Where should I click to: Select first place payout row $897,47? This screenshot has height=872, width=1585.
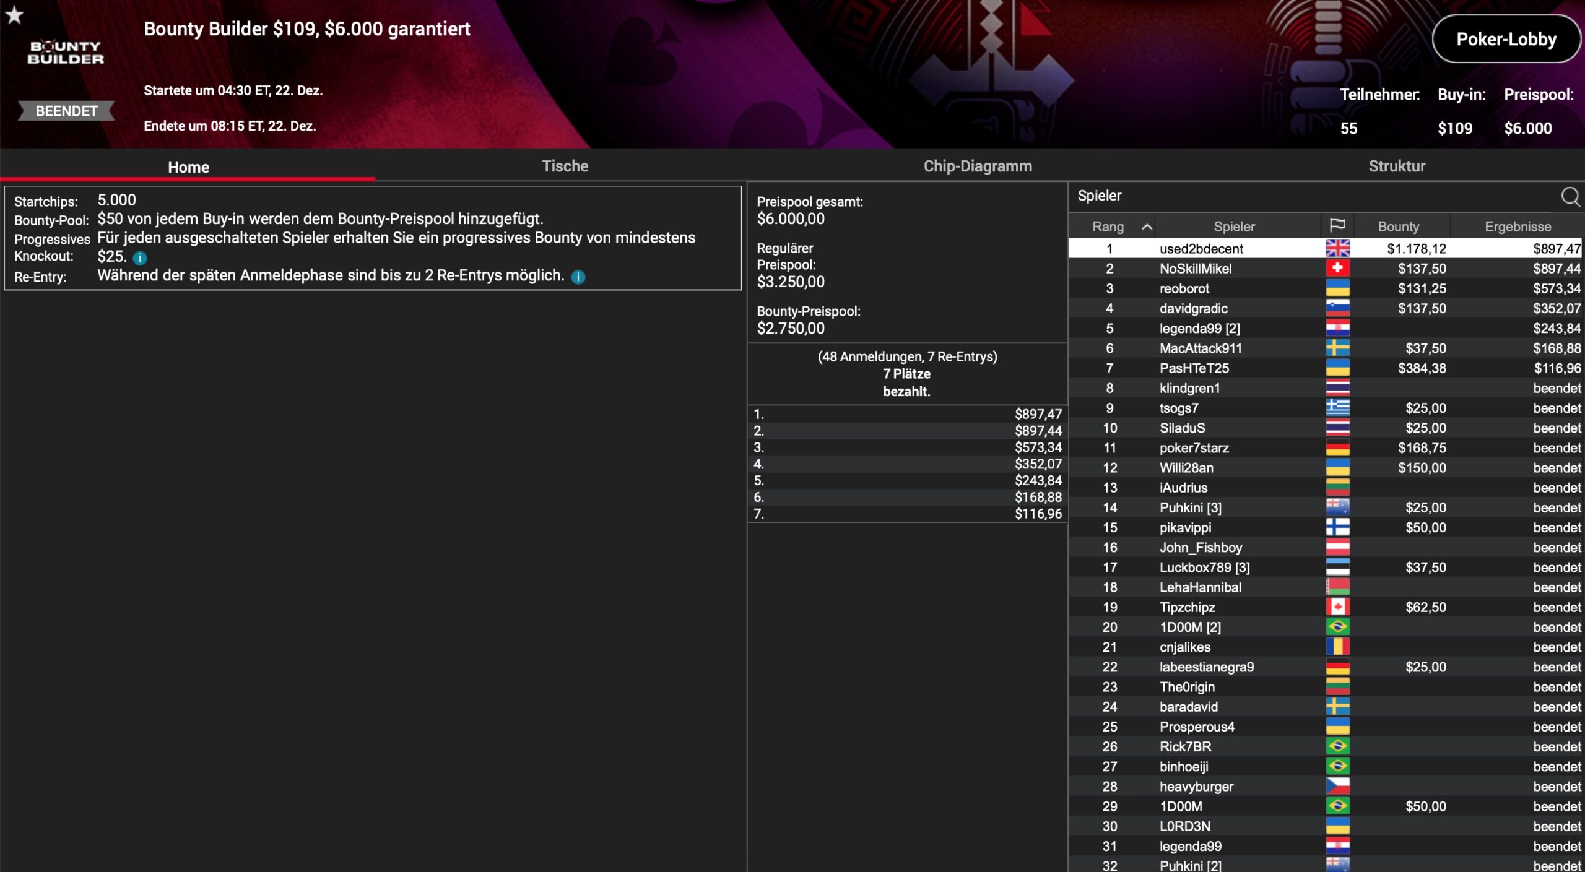[x=907, y=414]
